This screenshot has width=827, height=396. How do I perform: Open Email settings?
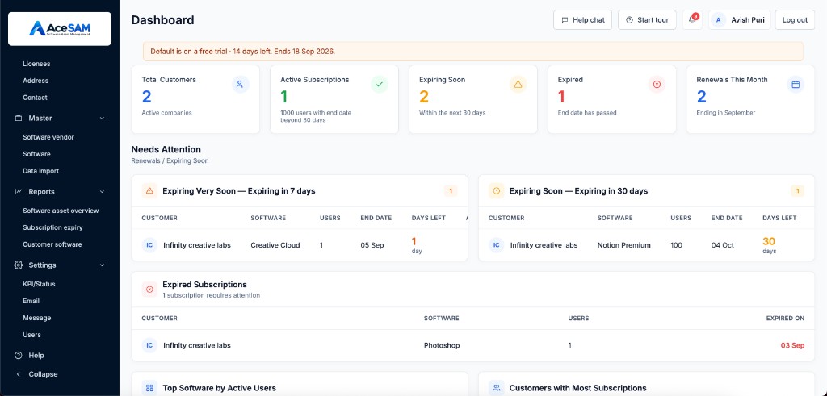tap(31, 301)
